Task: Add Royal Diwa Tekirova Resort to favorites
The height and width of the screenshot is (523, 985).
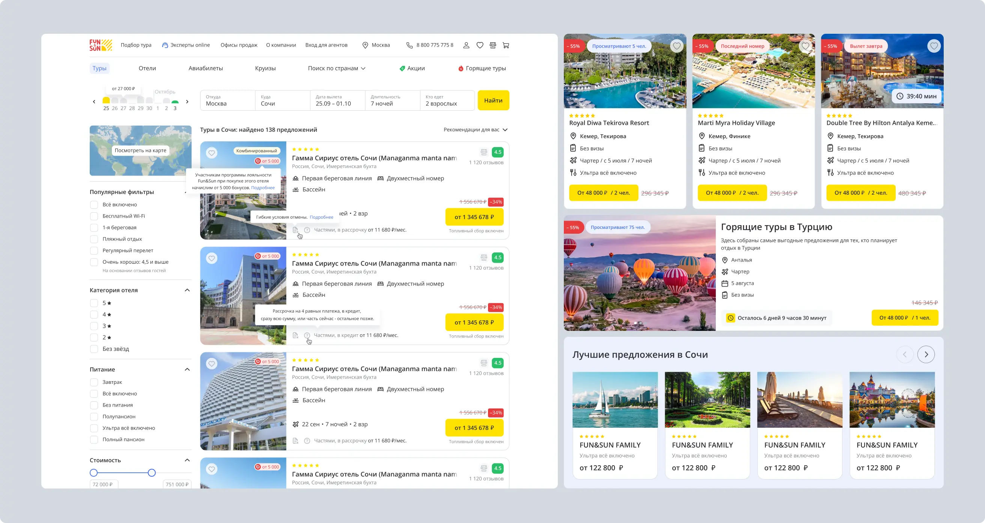Action: [677, 46]
